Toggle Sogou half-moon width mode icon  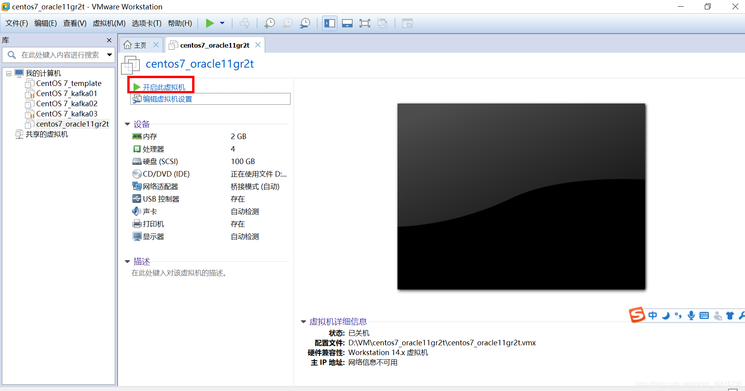point(666,316)
